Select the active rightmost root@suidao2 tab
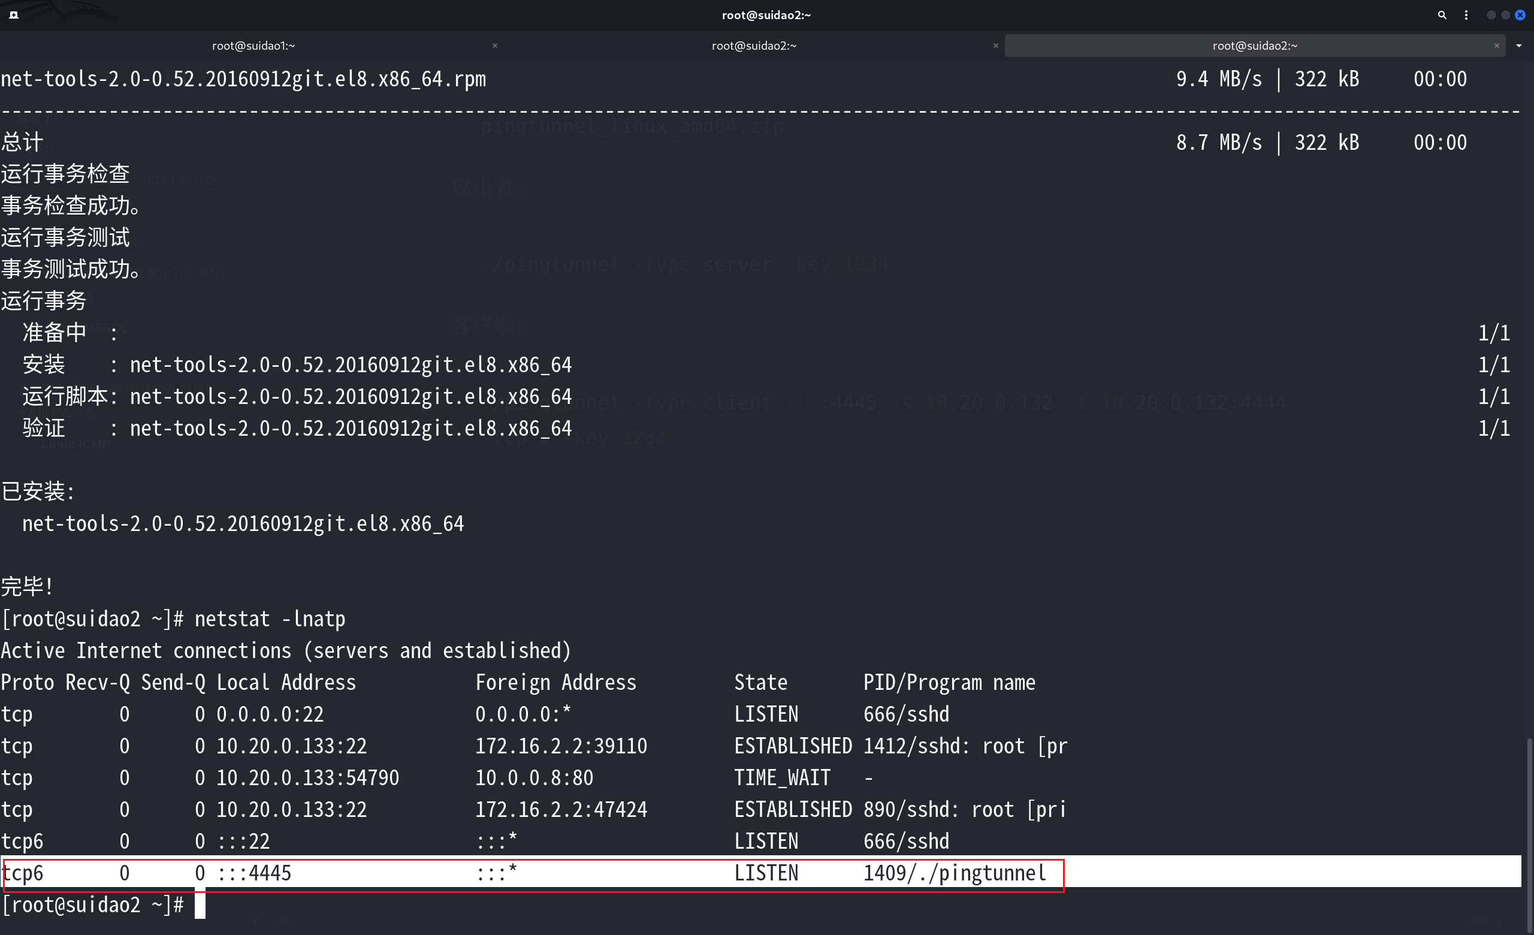This screenshot has height=935, width=1534. pyautogui.click(x=1255, y=46)
